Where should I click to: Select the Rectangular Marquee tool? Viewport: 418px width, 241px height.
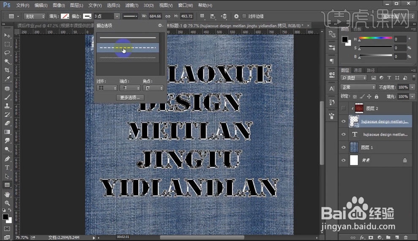tap(7, 44)
